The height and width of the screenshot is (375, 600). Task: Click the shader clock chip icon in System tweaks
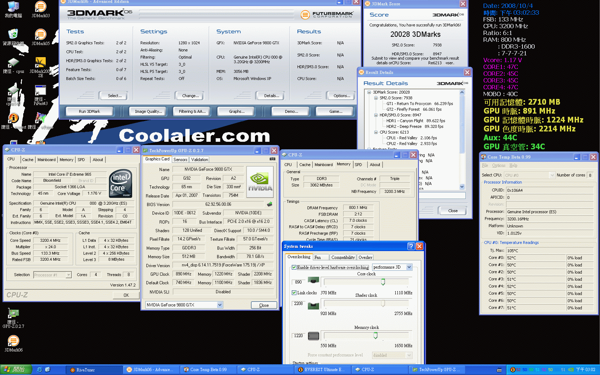(313, 306)
